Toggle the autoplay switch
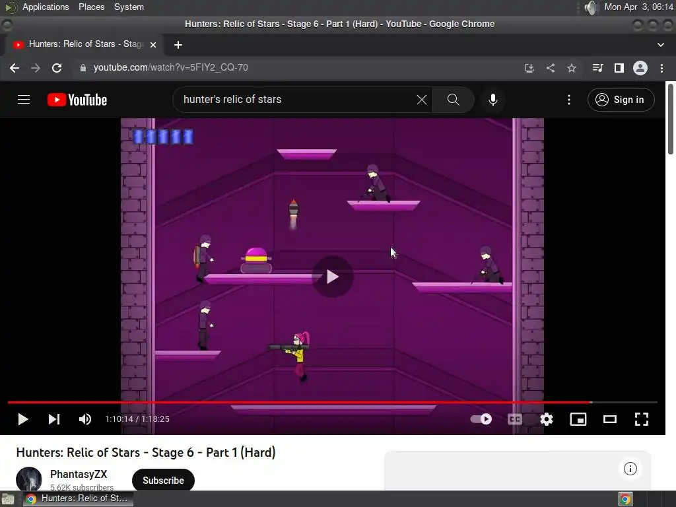Screen dimensions: 676x507 (x=481, y=419)
